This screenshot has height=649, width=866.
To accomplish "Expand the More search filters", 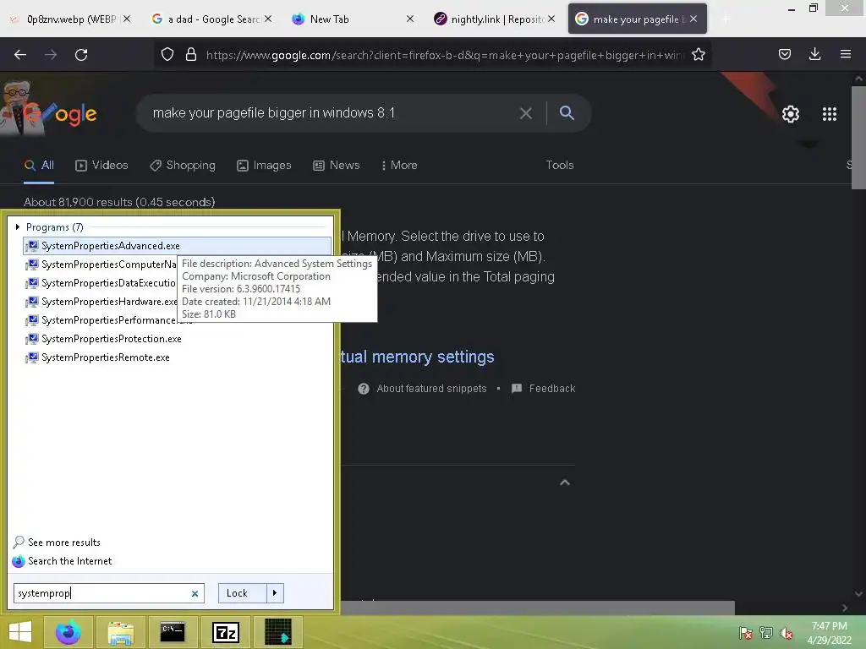I will pyautogui.click(x=399, y=165).
